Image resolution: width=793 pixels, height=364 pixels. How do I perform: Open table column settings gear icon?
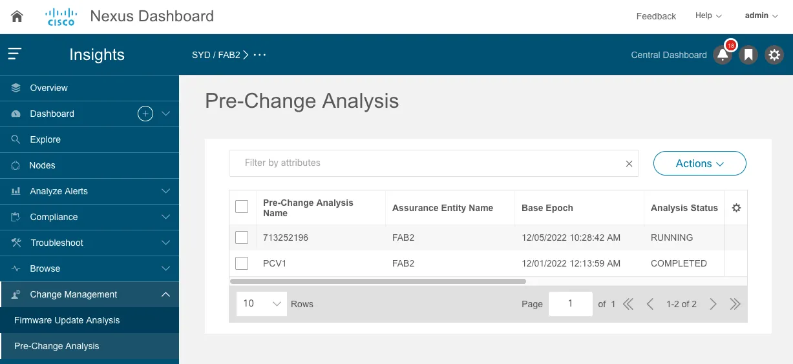click(x=735, y=208)
